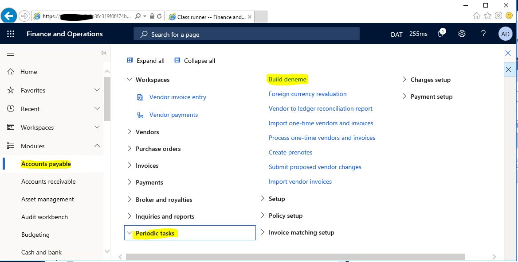
Task: Open Vendor to ledger reconciliation report
Action: point(321,108)
